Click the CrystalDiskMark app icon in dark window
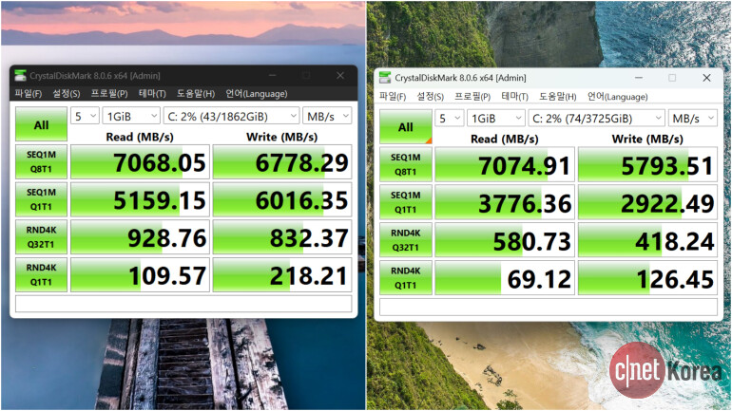Image resolution: width=732 pixels, height=411 pixels. tap(20, 76)
